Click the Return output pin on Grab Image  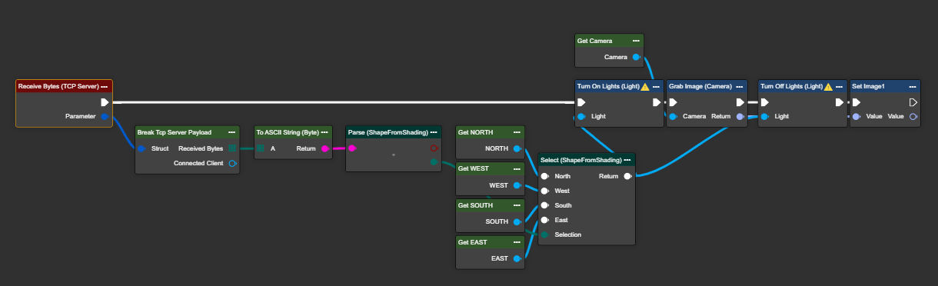pos(740,117)
